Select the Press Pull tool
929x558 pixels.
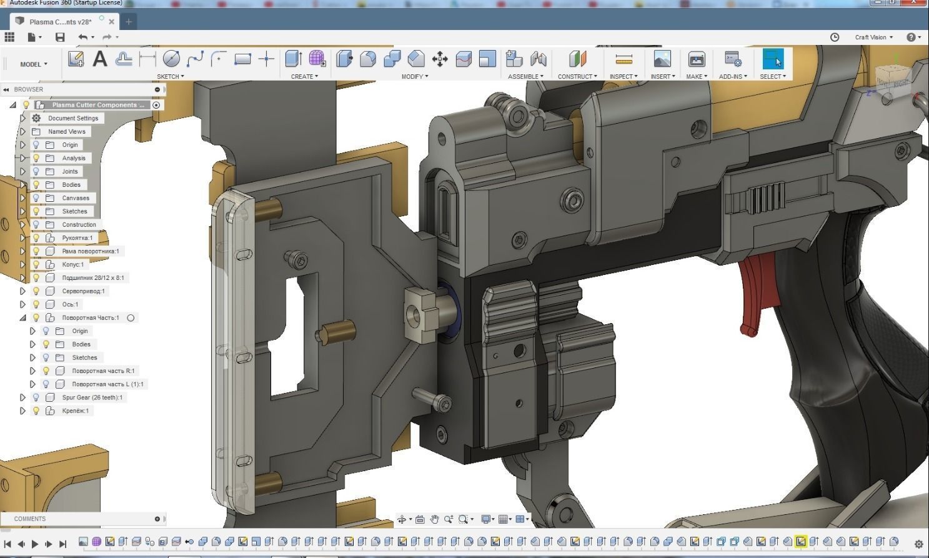[x=344, y=59]
